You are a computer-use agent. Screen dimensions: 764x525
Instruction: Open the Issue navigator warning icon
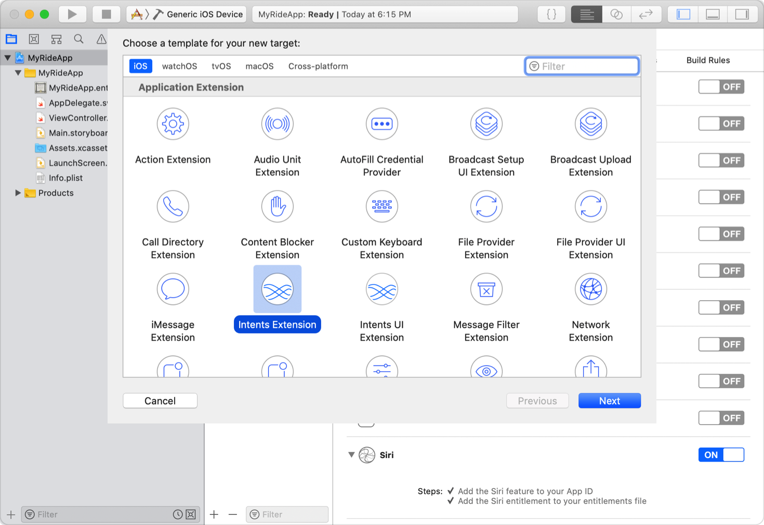[100, 39]
